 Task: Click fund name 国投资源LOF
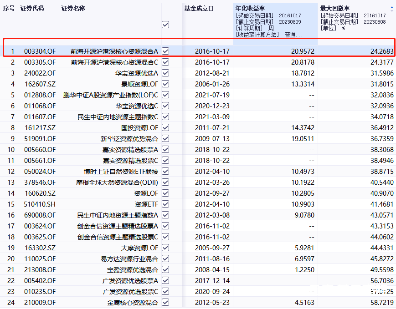139,128
